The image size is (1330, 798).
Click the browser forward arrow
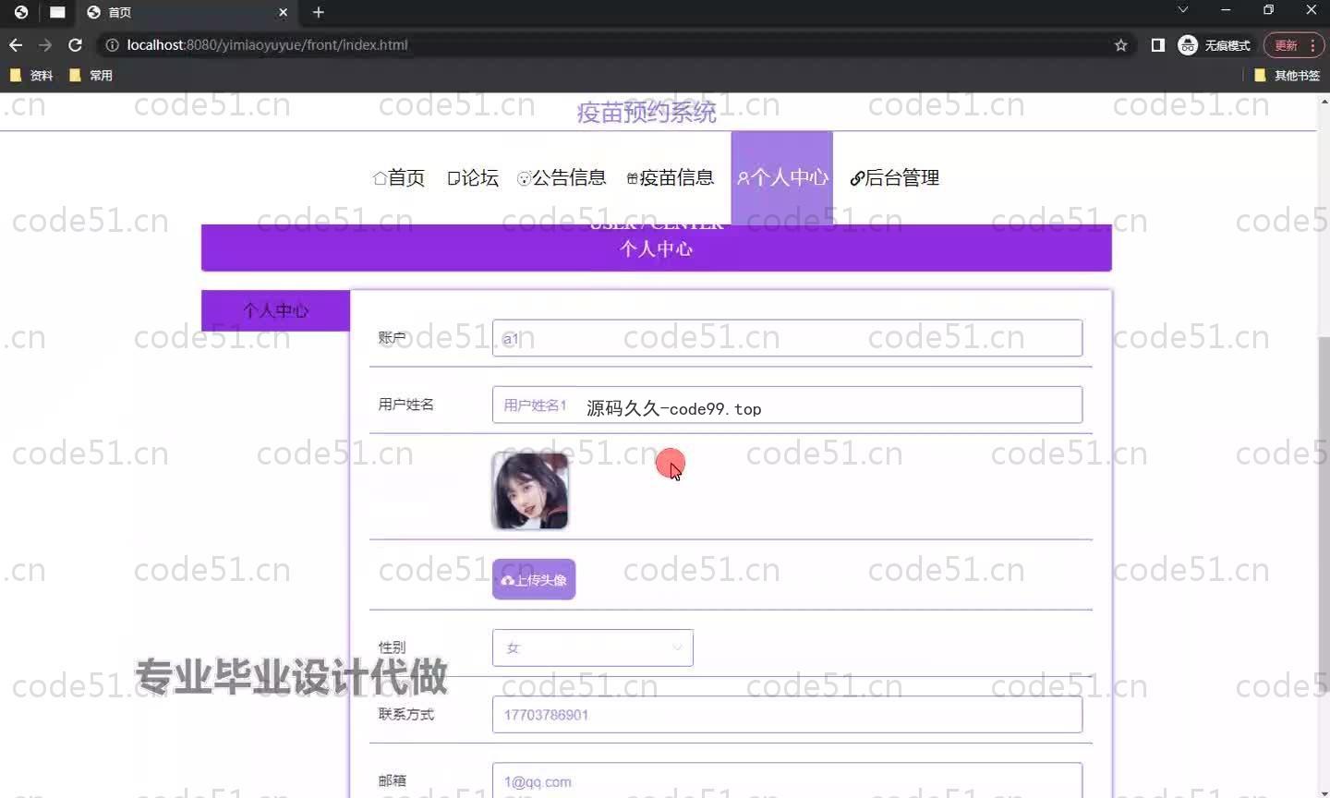point(45,44)
